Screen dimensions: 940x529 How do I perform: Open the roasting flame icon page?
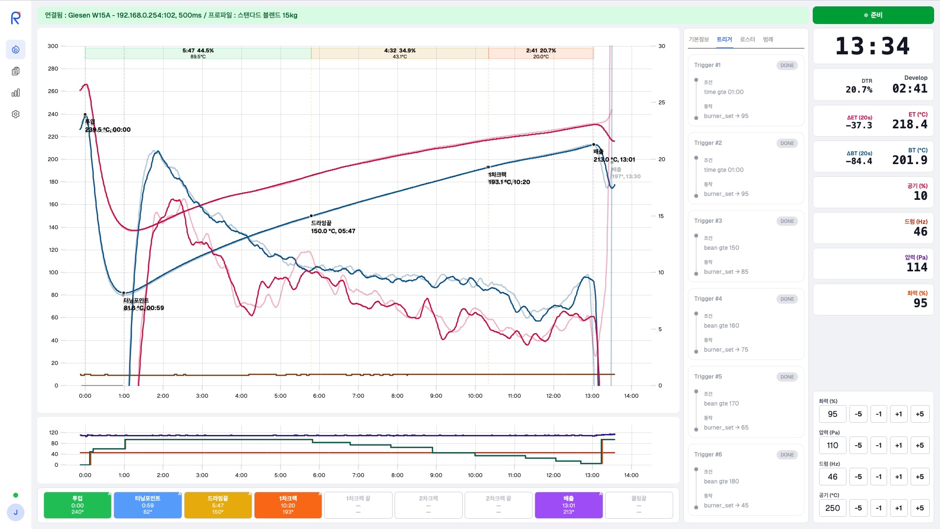16,49
